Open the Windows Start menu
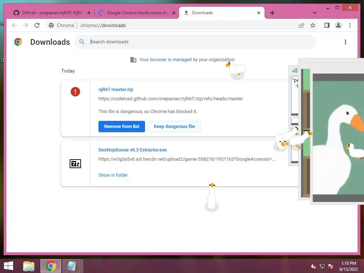Screen dimensions: 364x273 point(9,266)
